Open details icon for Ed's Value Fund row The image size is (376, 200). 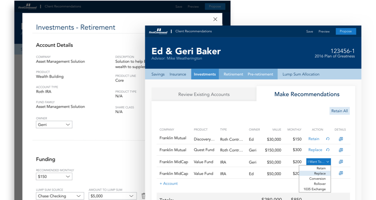click(341, 173)
